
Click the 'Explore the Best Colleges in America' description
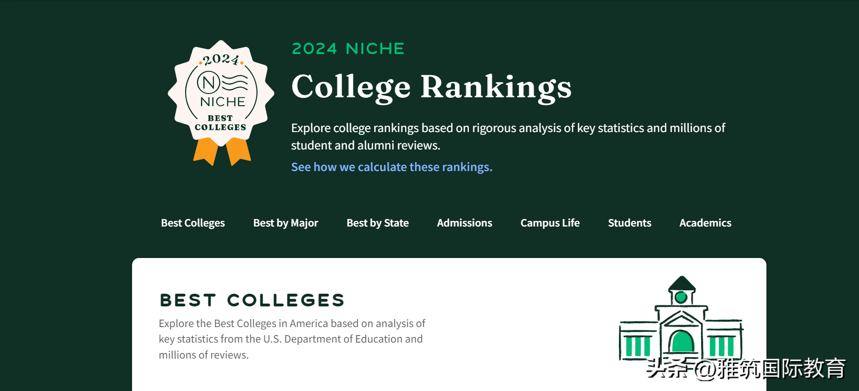291,339
